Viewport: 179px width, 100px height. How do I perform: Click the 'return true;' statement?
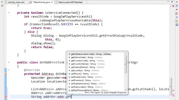pos(41,28)
